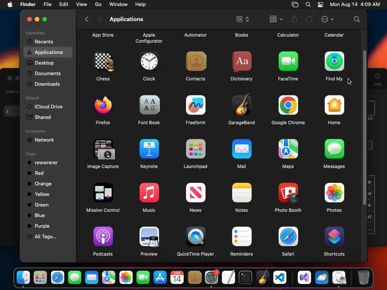Select the rewwrerer tag in sidebar
Viewport: 387px width, 290px height.
point(48,163)
